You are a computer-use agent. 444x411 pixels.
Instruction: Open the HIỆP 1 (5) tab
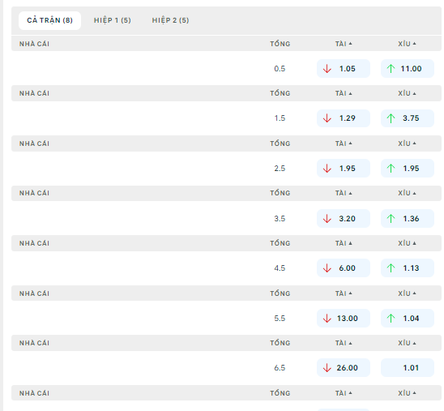point(113,20)
